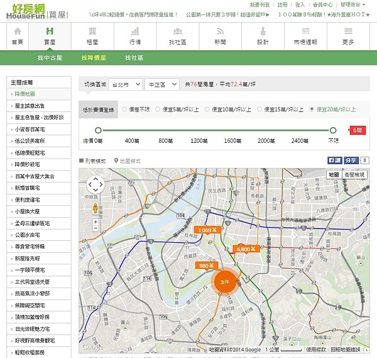Expand the 中正區 district dropdown
This screenshot has height=358, width=377.
click(x=163, y=84)
